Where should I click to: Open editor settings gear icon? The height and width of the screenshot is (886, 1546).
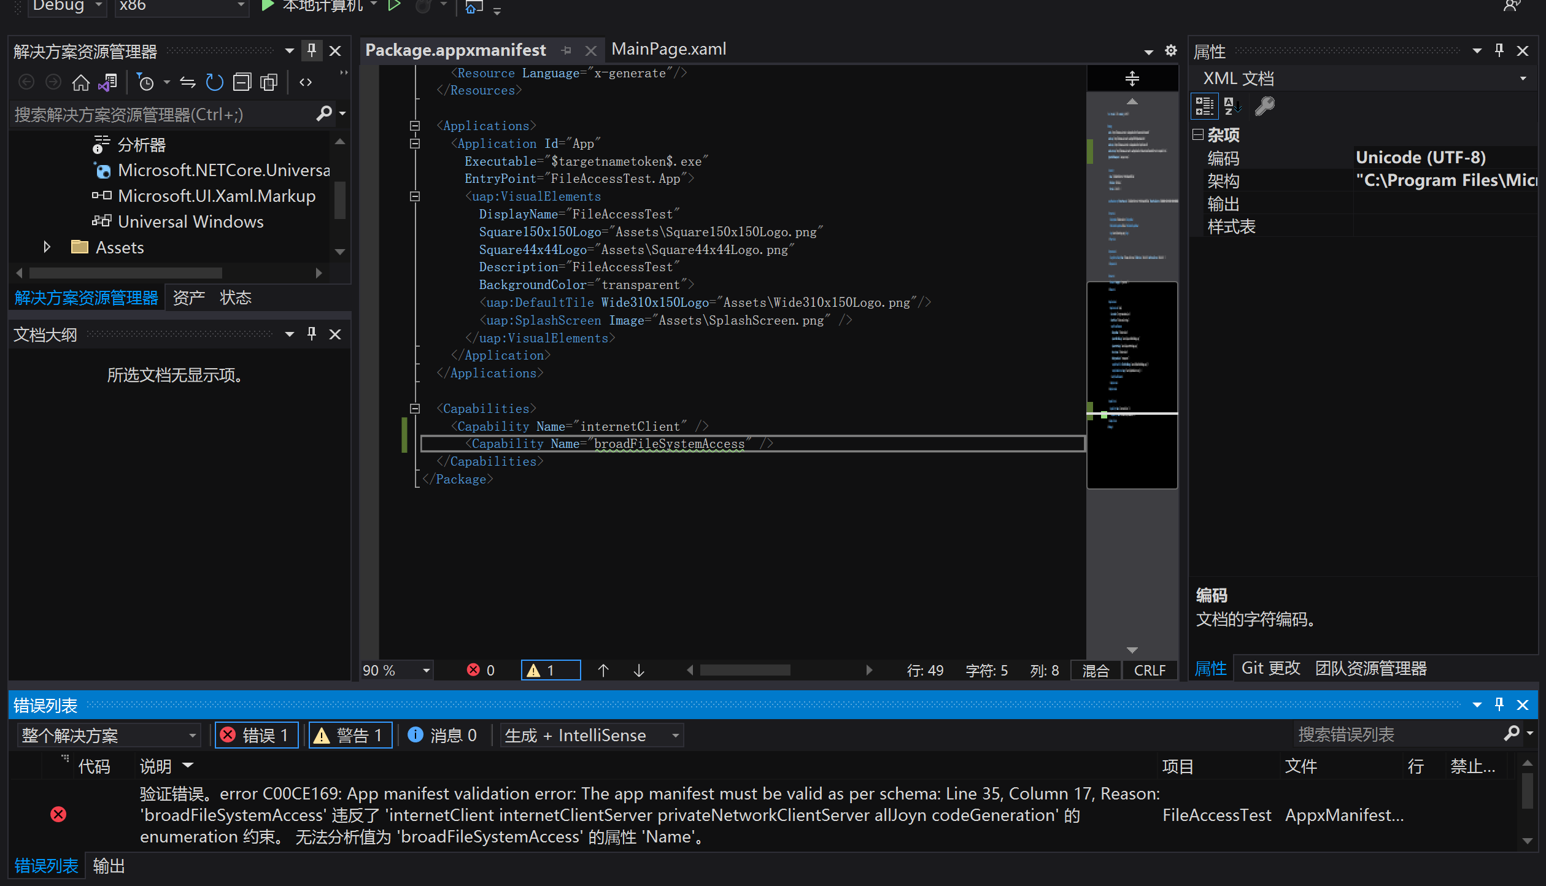pyautogui.click(x=1171, y=50)
